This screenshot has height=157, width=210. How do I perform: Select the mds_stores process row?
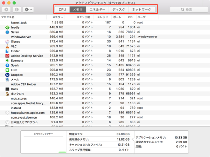coord(105,99)
